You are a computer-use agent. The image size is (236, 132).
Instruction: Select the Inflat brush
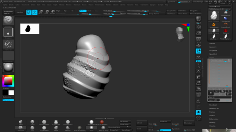tap(21, 122)
